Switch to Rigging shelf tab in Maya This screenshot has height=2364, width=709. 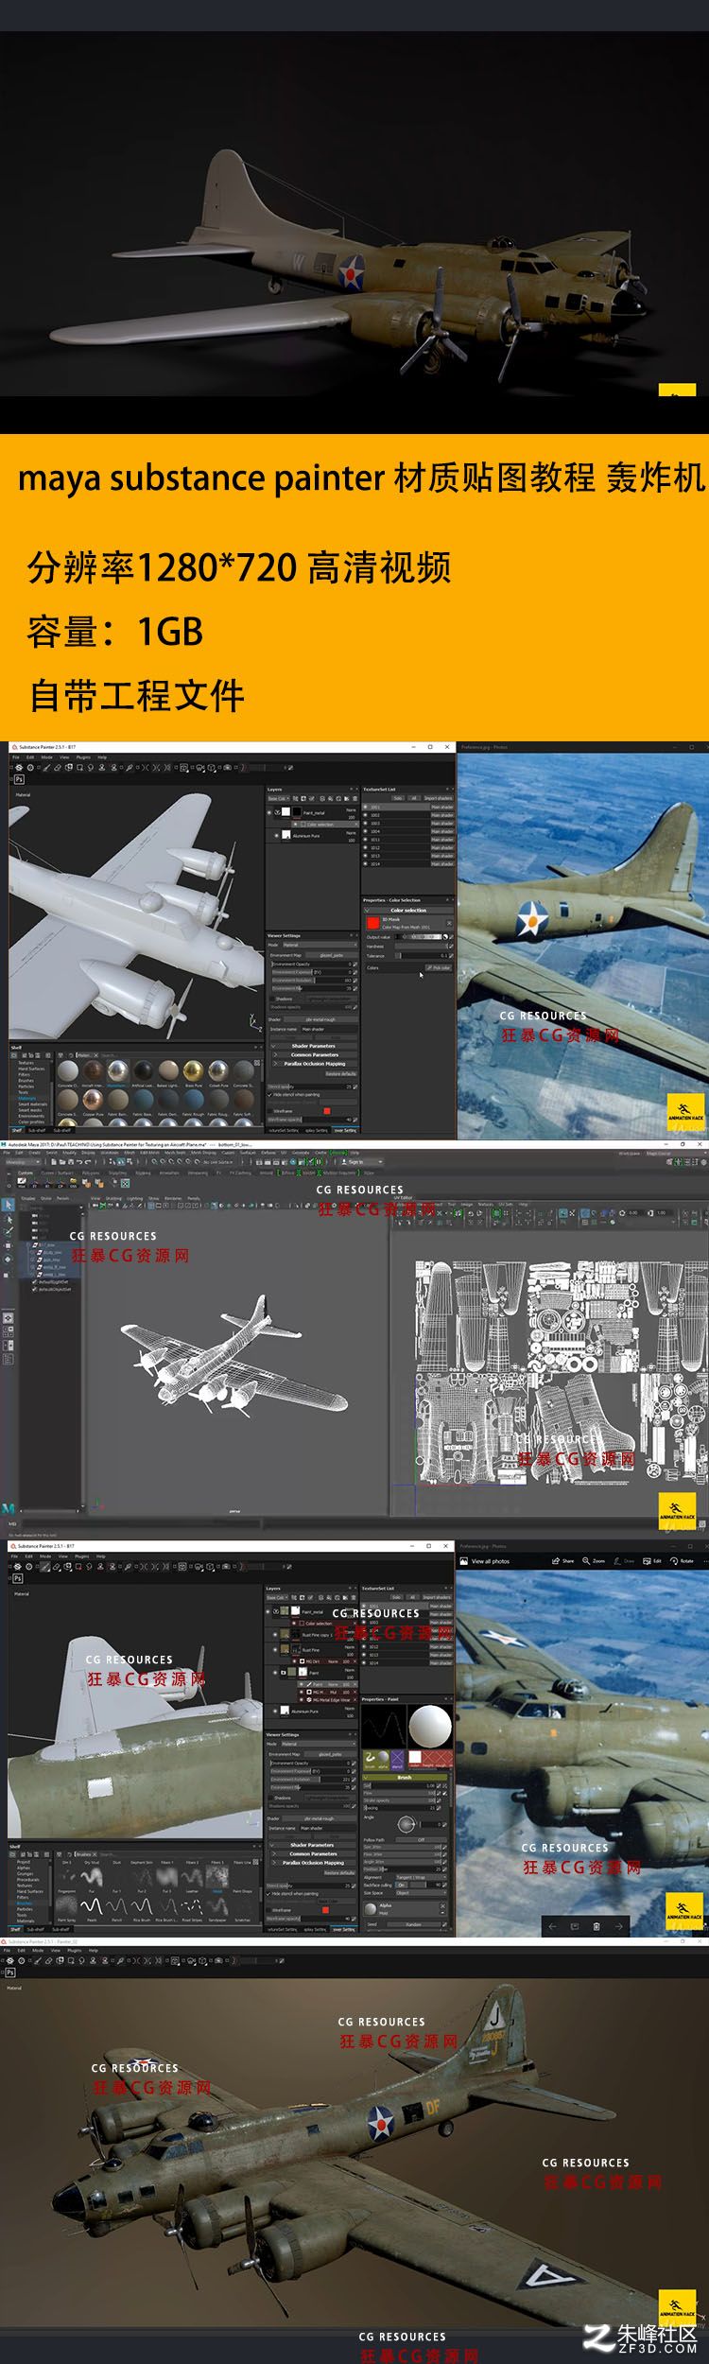(143, 1173)
